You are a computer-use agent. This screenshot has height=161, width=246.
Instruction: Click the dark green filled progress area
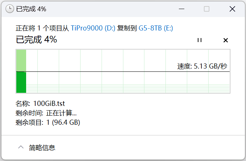coord(21,82)
